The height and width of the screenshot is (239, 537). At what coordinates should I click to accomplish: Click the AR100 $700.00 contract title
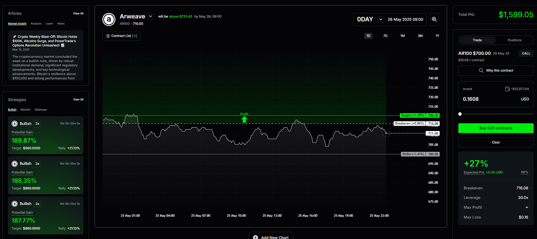pyautogui.click(x=474, y=53)
